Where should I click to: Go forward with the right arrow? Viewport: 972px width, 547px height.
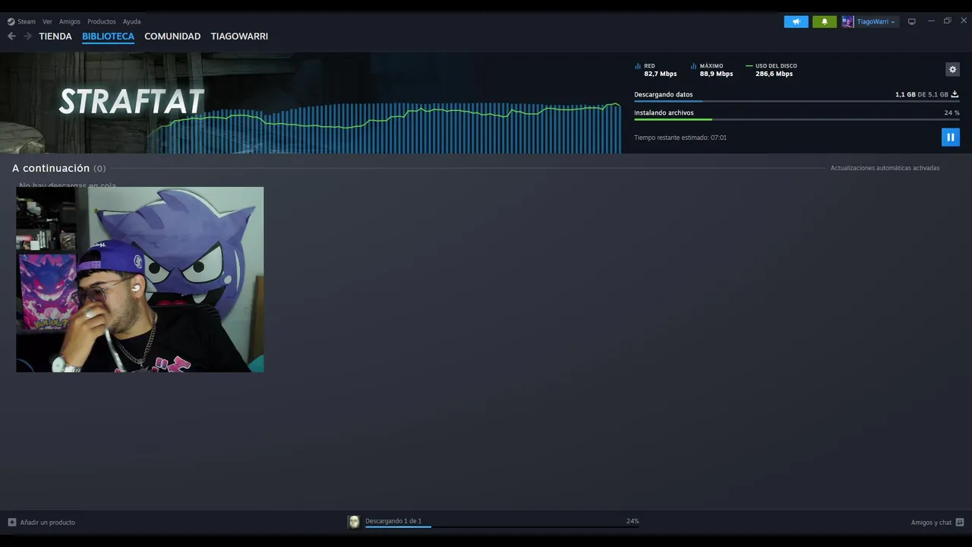(27, 36)
